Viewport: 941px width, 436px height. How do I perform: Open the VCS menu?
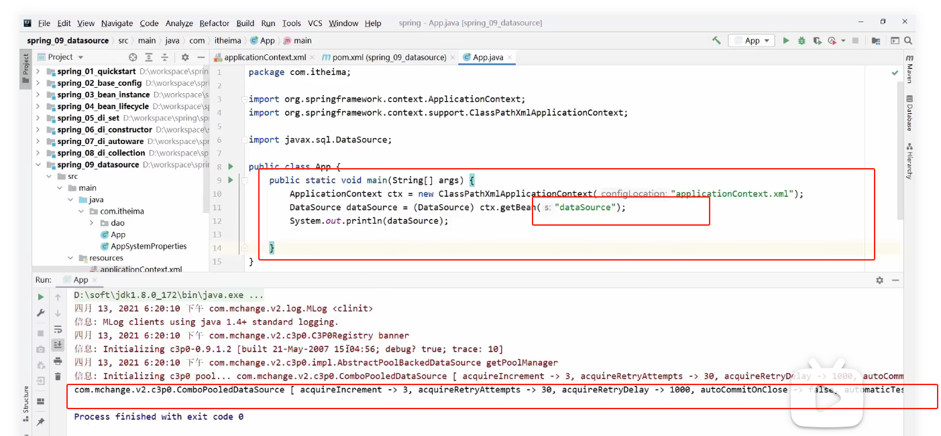pyautogui.click(x=315, y=23)
